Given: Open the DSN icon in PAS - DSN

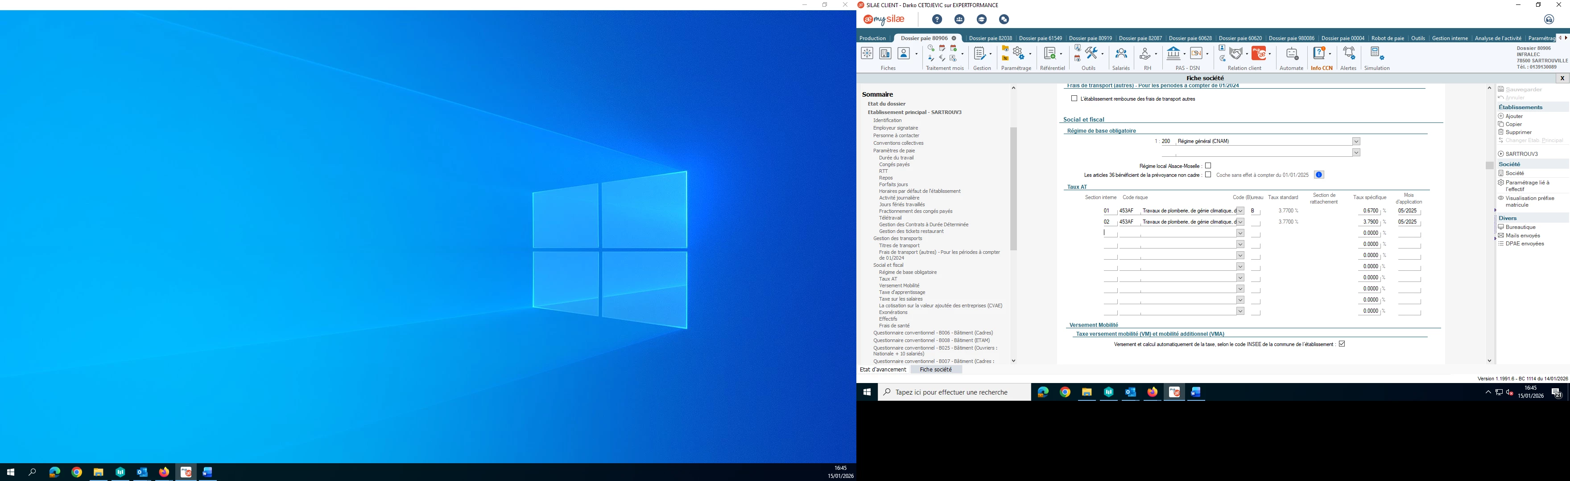Looking at the screenshot, I should (1196, 53).
